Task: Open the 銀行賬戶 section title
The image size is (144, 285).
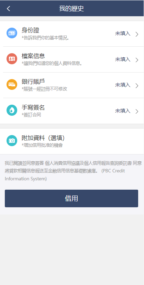Action: click(x=33, y=82)
